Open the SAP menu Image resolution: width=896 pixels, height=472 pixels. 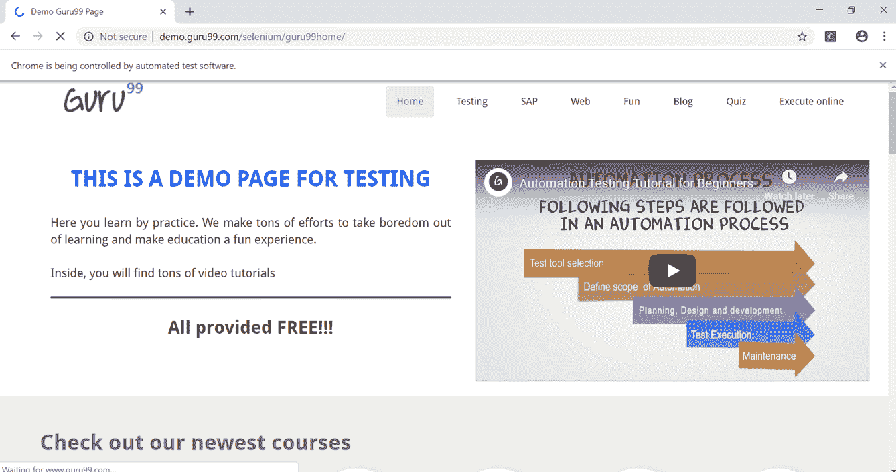point(529,102)
